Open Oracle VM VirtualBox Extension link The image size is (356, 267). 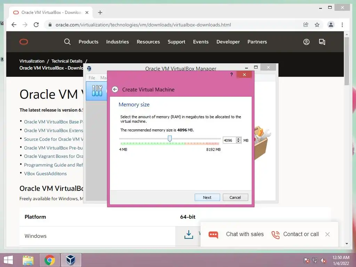pyautogui.click(x=53, y=131)
